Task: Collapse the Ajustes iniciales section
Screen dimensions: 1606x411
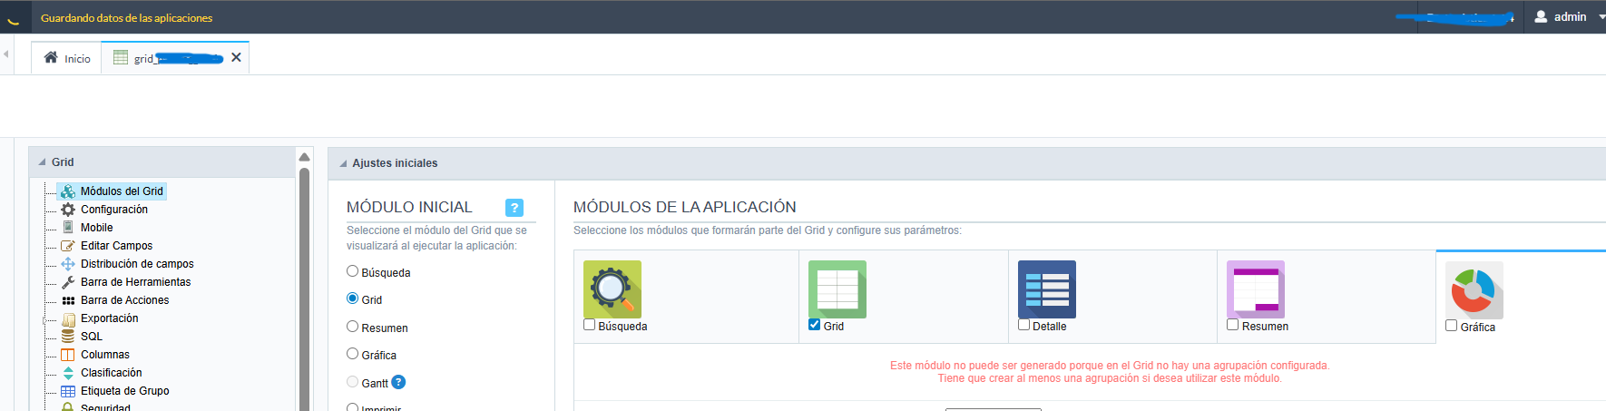Action: click(343, 163)
